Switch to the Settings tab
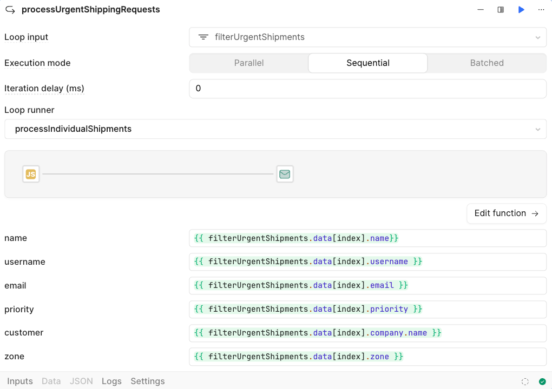 pyautogui.click(x=148, y=381)
